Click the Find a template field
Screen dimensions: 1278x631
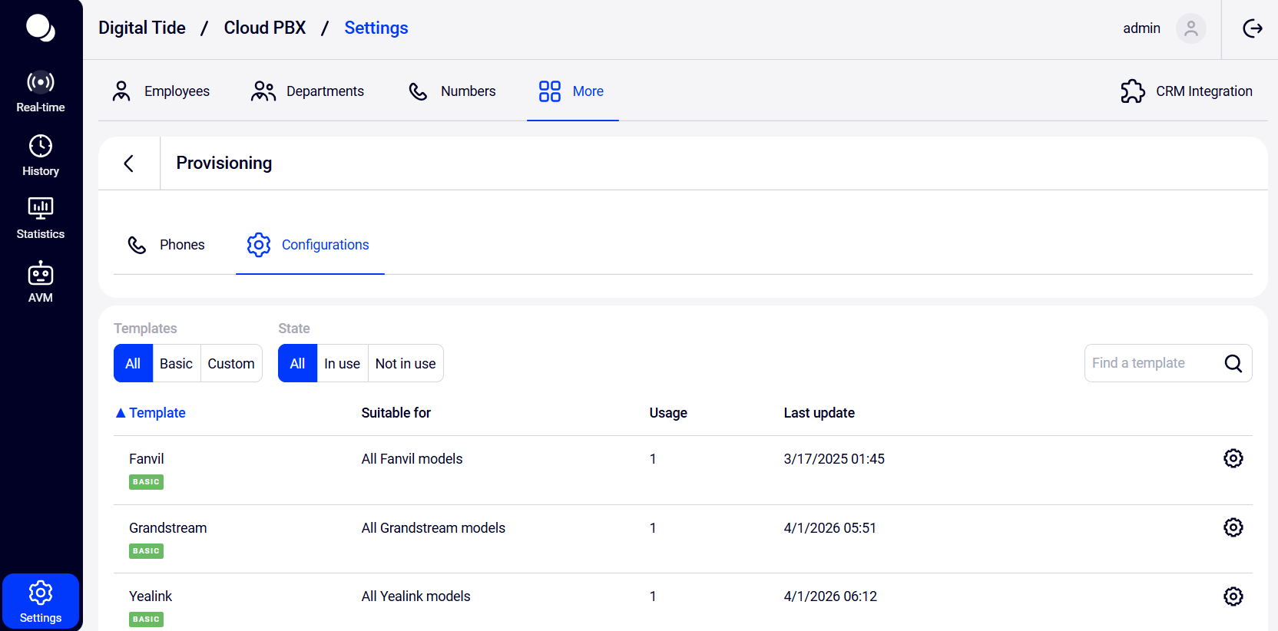point(1151,363)
